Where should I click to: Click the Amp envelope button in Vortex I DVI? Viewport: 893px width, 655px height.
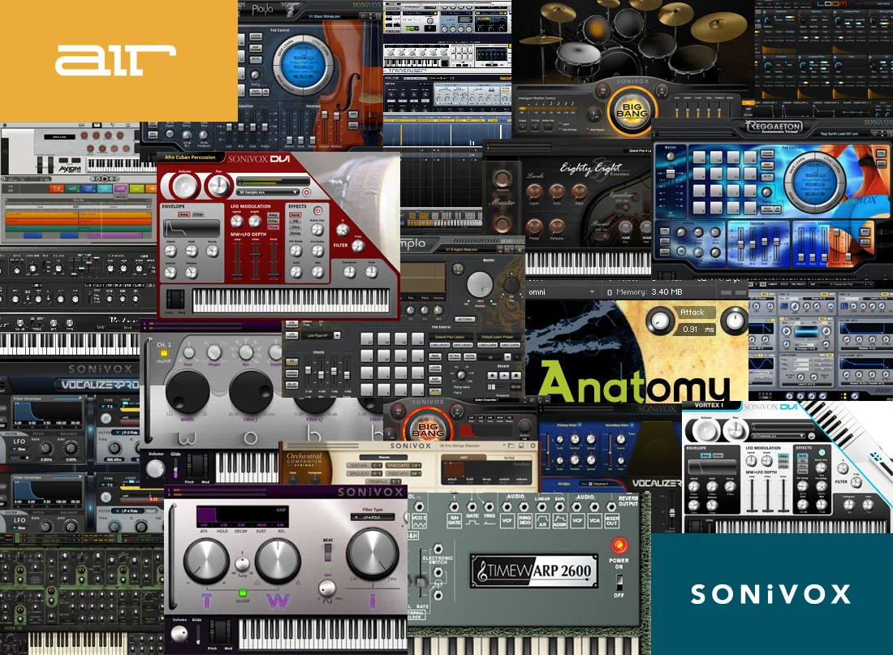(705, 455)
